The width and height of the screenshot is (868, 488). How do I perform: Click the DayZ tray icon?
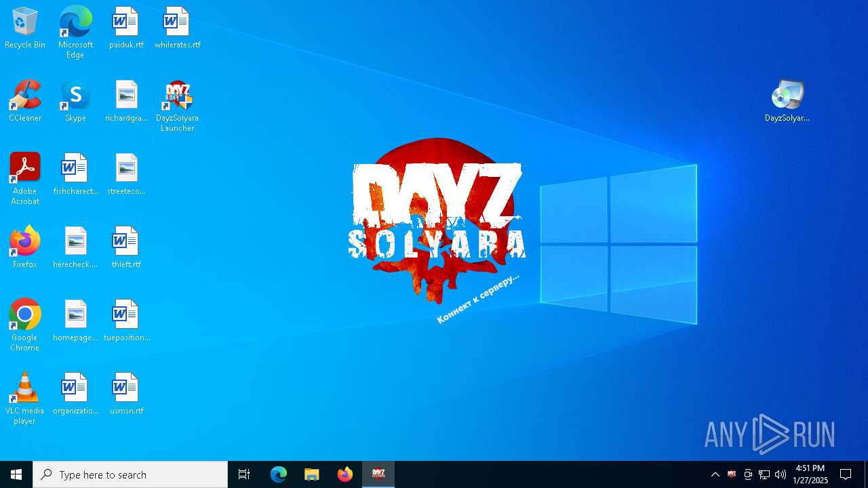(732, 474)
